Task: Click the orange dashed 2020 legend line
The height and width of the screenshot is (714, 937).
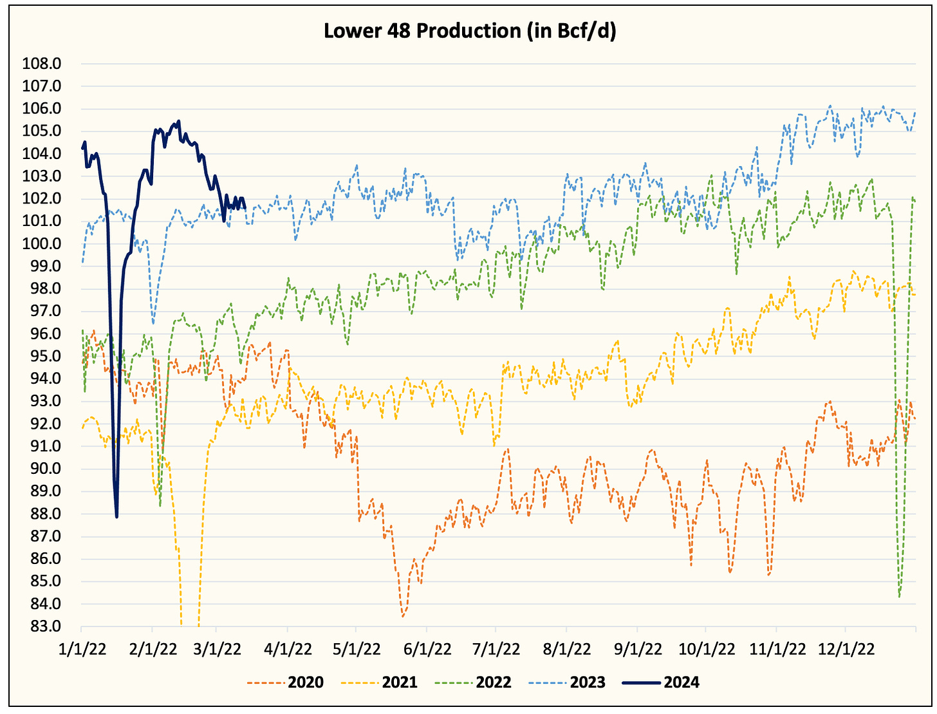Action: click(x=266, y=682)
